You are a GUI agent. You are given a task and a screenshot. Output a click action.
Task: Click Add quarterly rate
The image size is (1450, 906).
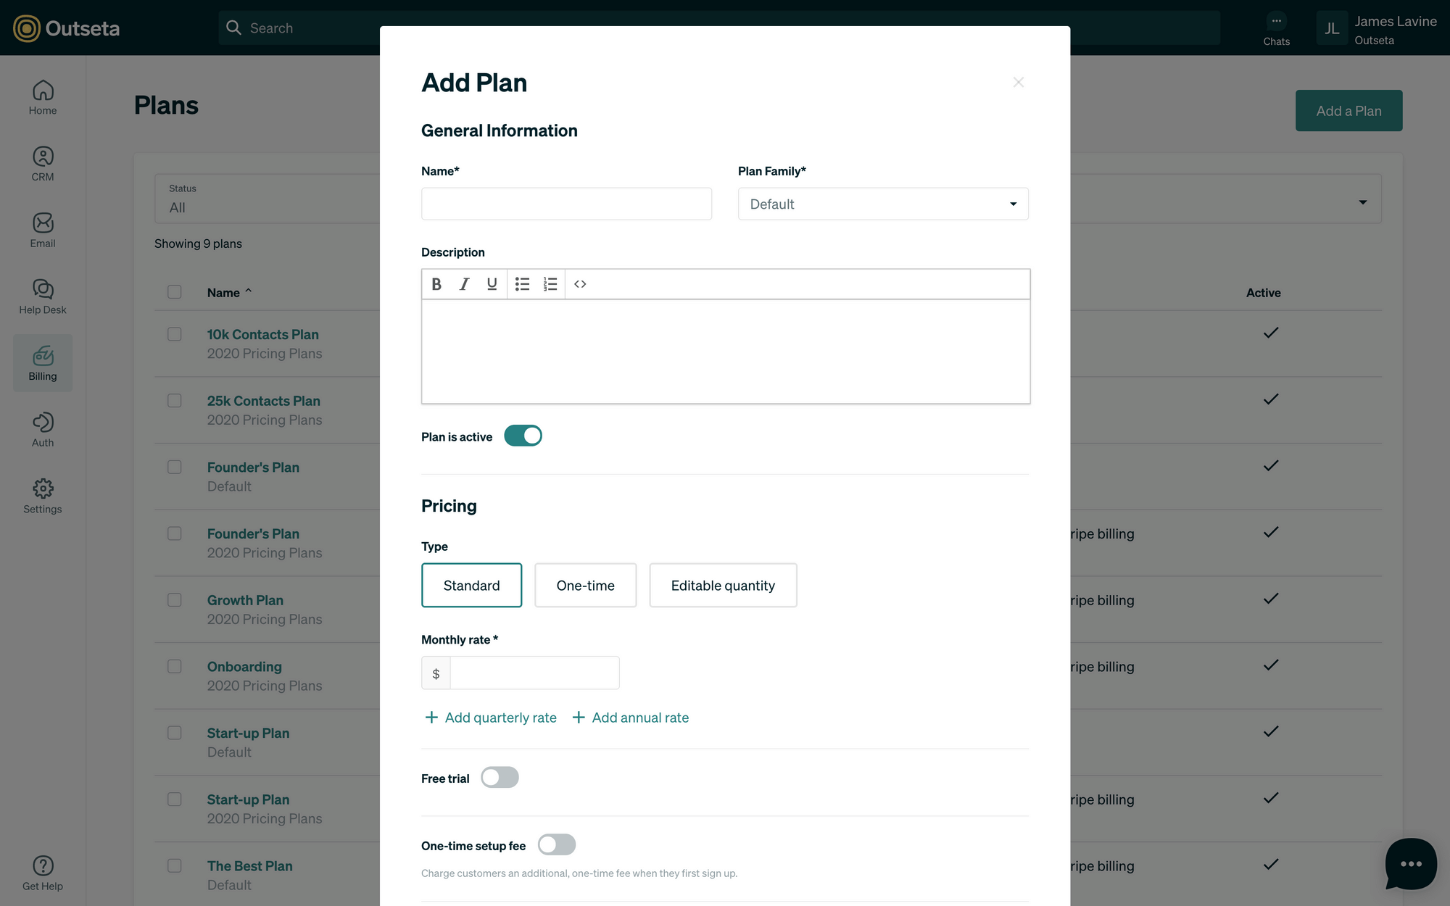491,718
